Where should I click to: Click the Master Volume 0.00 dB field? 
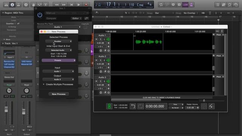(190, 108)
